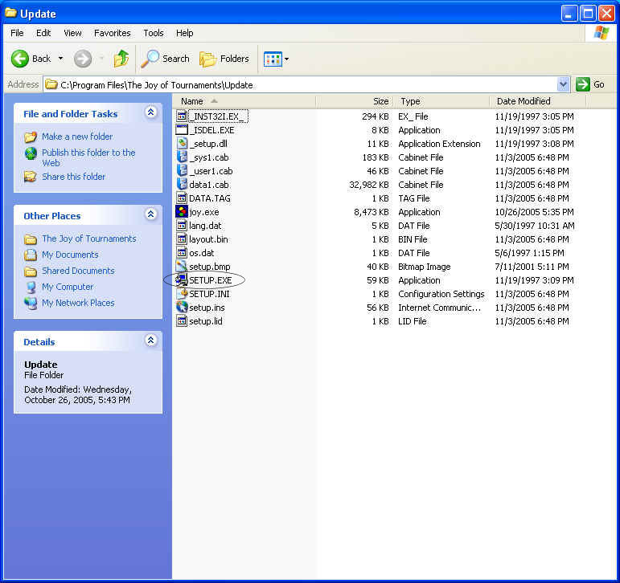Go to My Documents link
The height and width of the screenshot is (583, 620).
(70, 255)
